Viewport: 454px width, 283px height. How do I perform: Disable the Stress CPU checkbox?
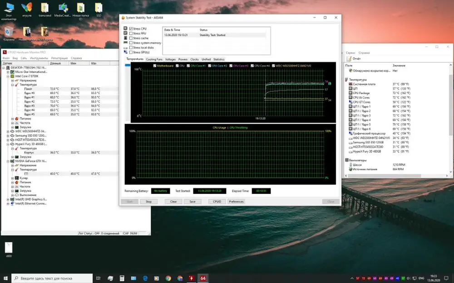click(x=131, y=29)
